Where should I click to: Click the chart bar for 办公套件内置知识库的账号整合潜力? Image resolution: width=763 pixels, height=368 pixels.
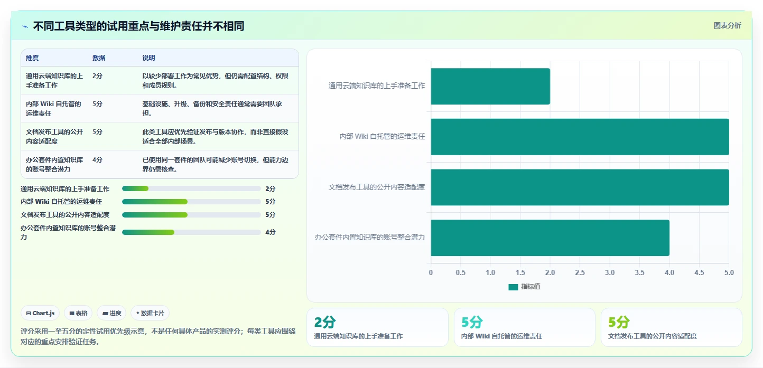click(550, 238)
